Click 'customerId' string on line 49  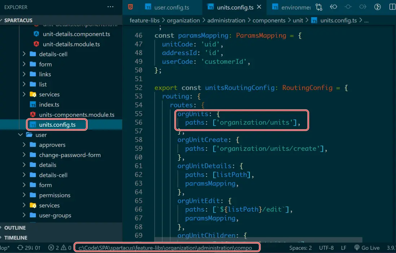pyautogui.click(x=224, y=62)
